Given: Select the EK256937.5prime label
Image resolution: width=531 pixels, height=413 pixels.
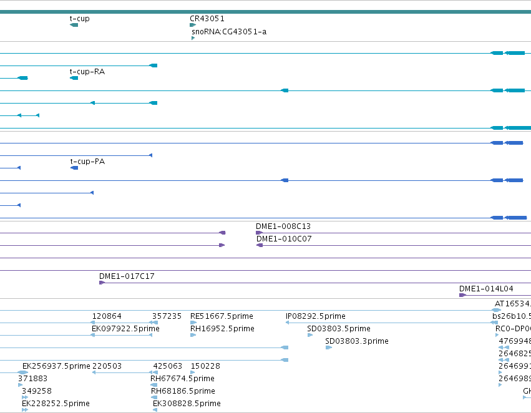Looking at the screenshot, I should pos(56,366).
